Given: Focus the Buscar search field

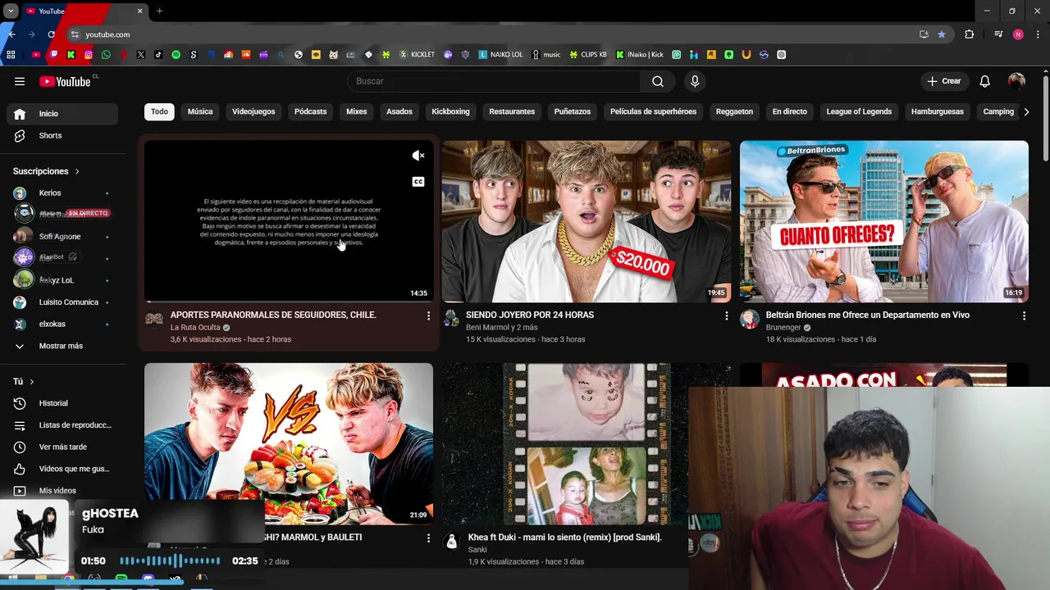Looking at the screenshot, I should (494, 81).
